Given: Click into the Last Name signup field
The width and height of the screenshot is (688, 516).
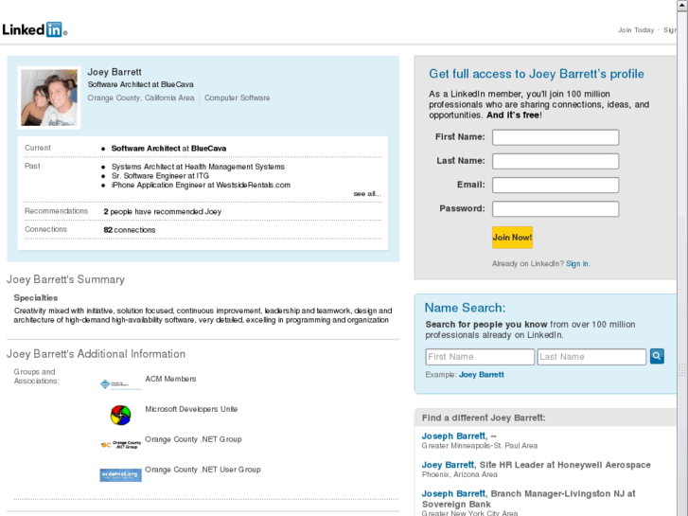Looking at the screenshot, I should coord(556,161).
